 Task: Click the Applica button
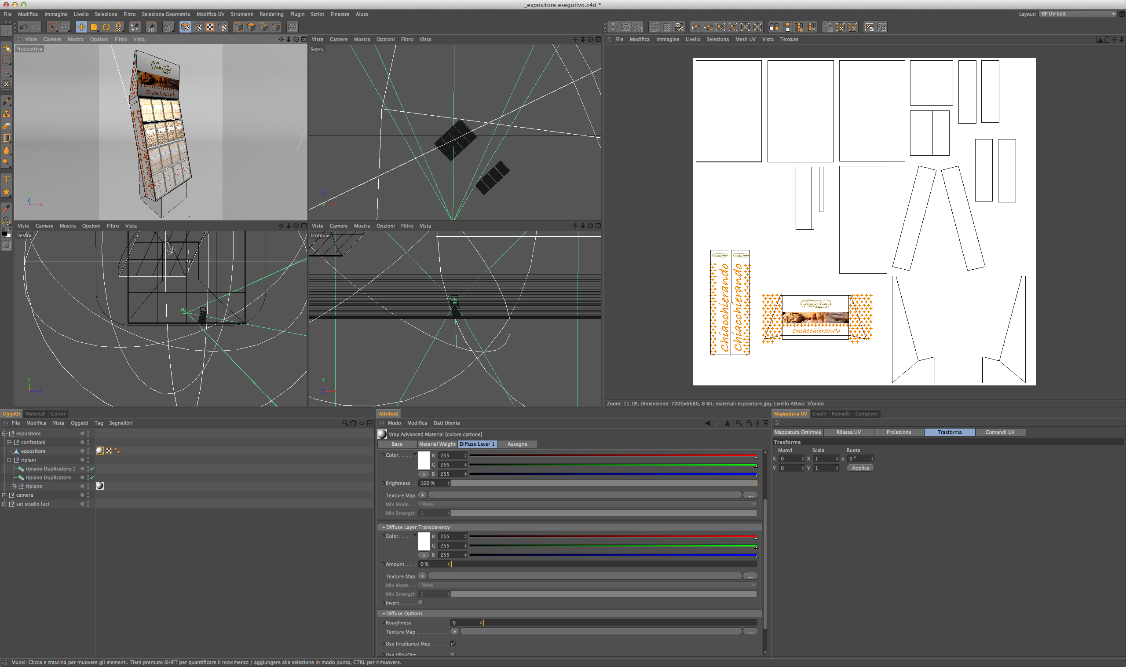pyautogui.click(x=860, y=468)
